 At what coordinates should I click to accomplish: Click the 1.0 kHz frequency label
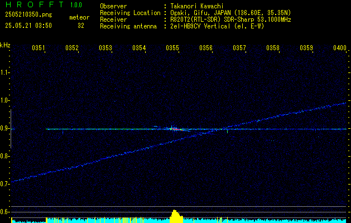tap(4, 100)
